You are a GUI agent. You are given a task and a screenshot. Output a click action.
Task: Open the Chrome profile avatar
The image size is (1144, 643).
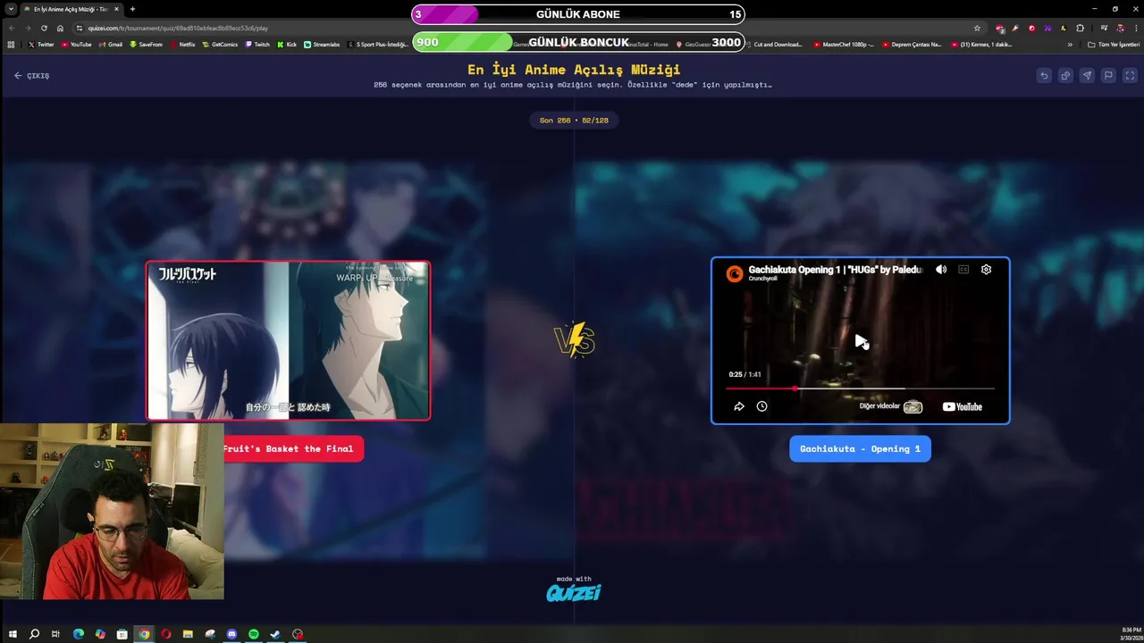coord(1120,28)
